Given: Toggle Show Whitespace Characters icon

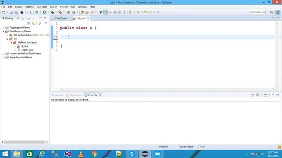Looking at the screenshot, I should tap(124, 12).
